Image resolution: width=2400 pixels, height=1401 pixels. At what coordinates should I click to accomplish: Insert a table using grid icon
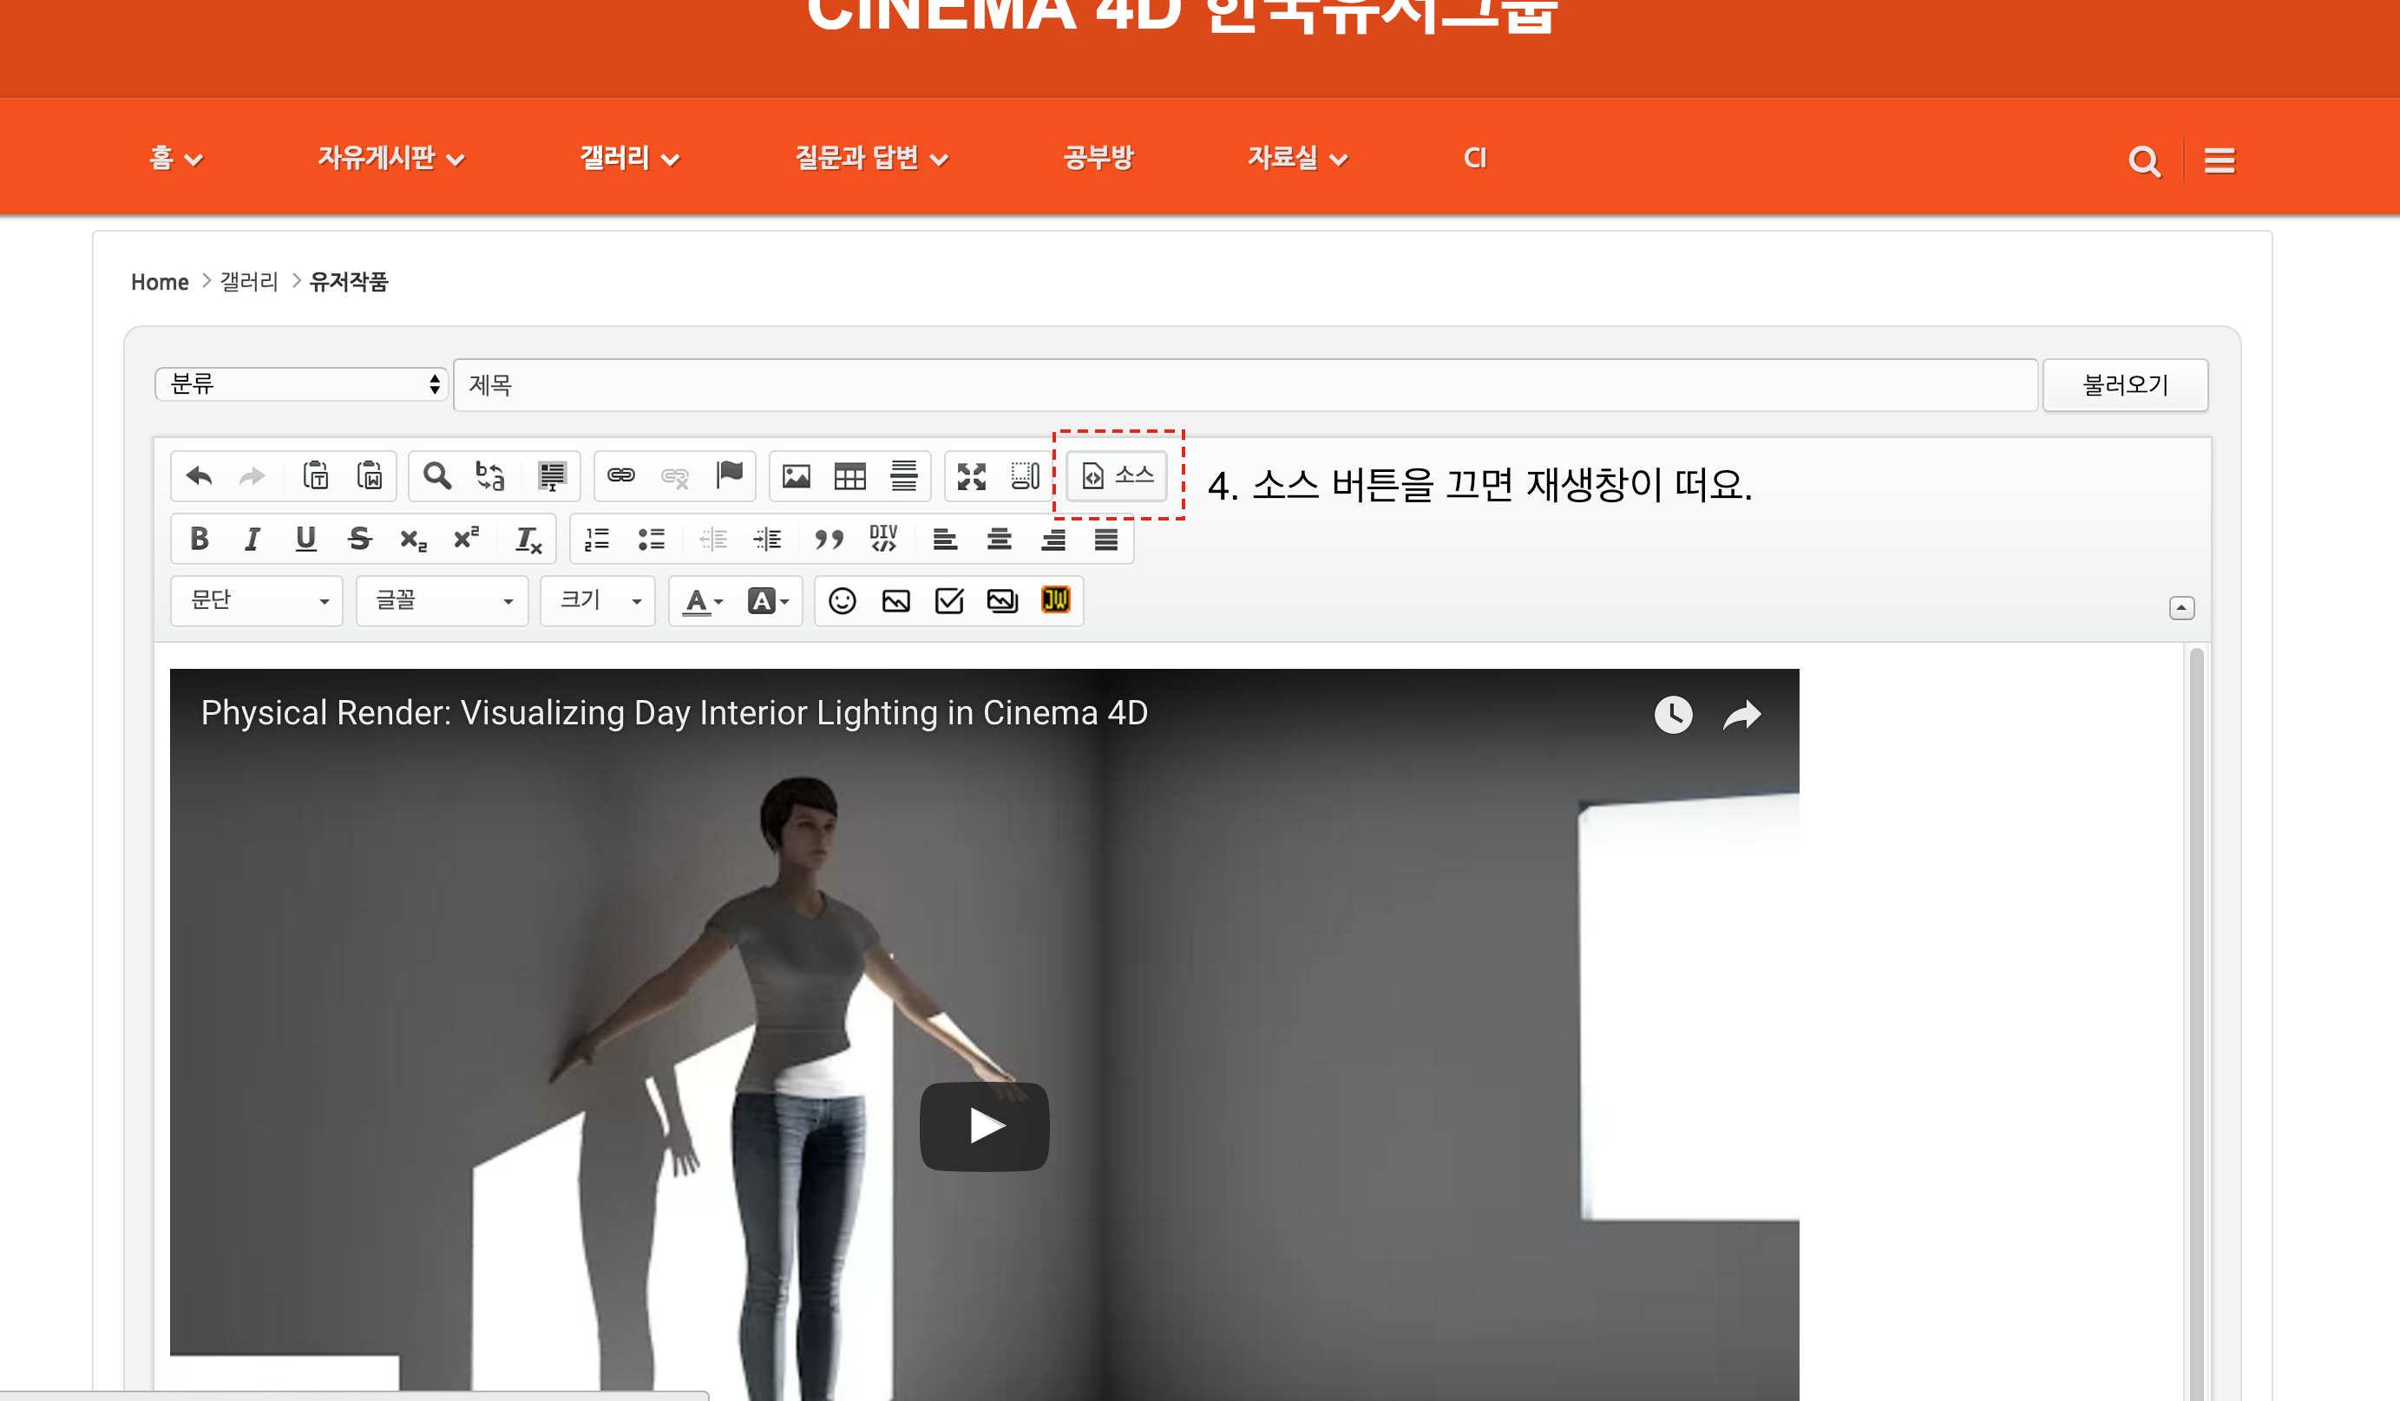pyautogui.click(x=849, y=475)
